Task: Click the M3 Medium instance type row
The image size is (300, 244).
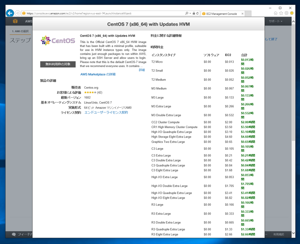Action: click(x=203, y=88)
